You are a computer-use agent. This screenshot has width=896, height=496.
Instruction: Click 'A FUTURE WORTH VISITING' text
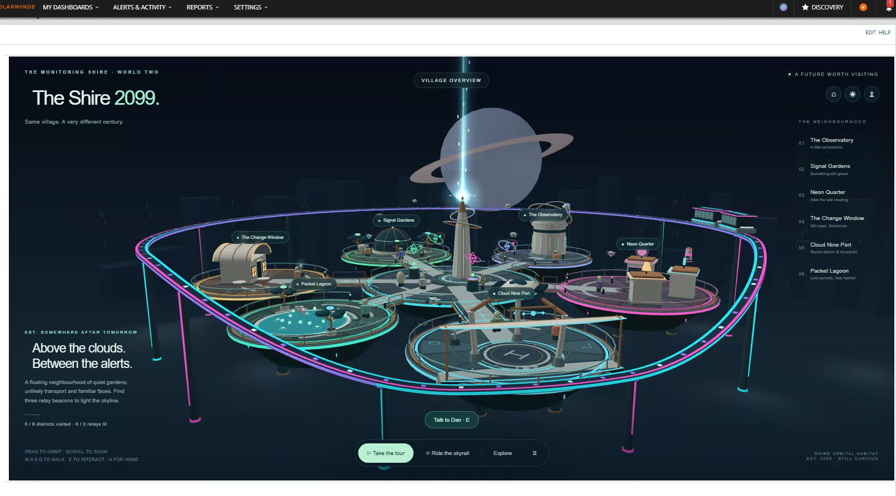(x=836, y=74)
